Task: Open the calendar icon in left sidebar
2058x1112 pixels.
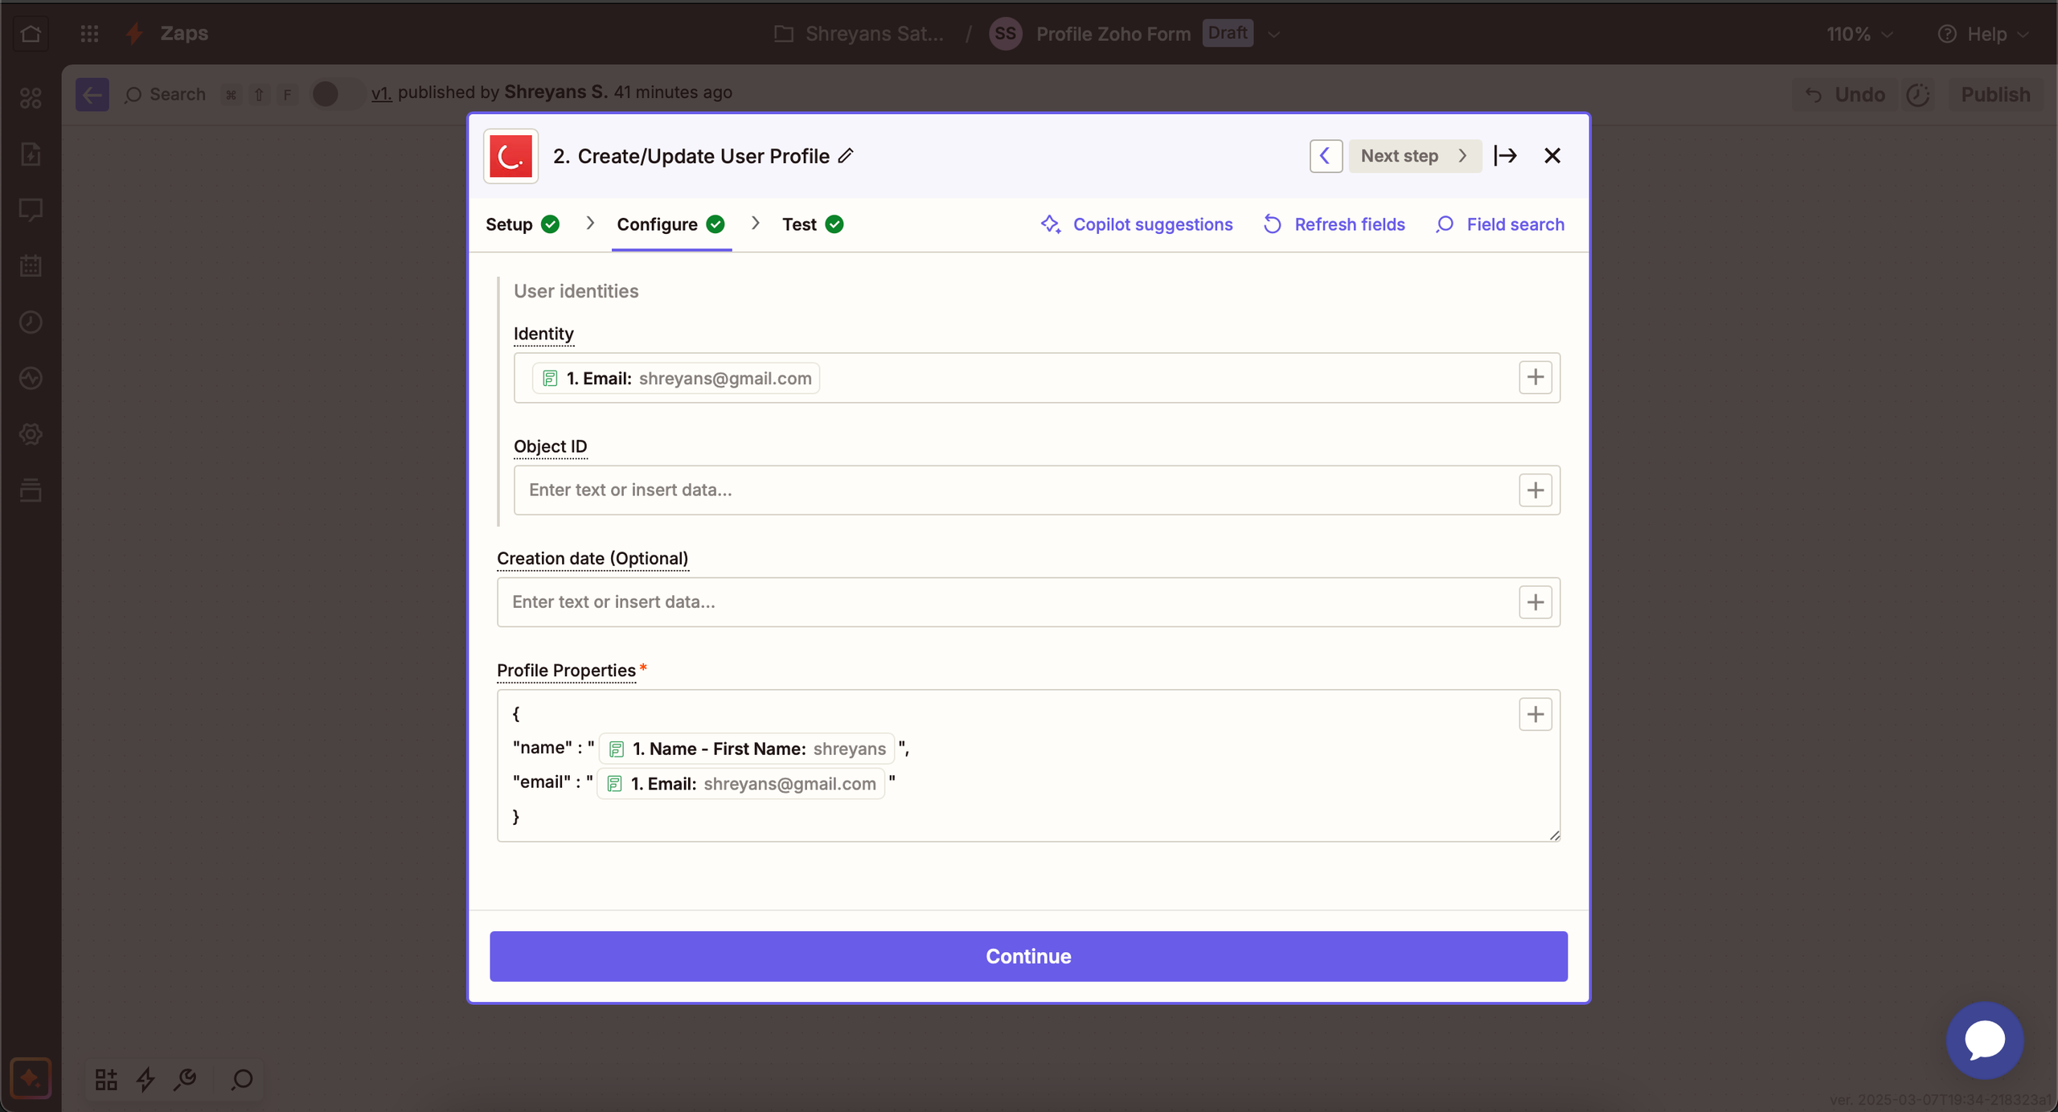Action: [x=31, y=265]
